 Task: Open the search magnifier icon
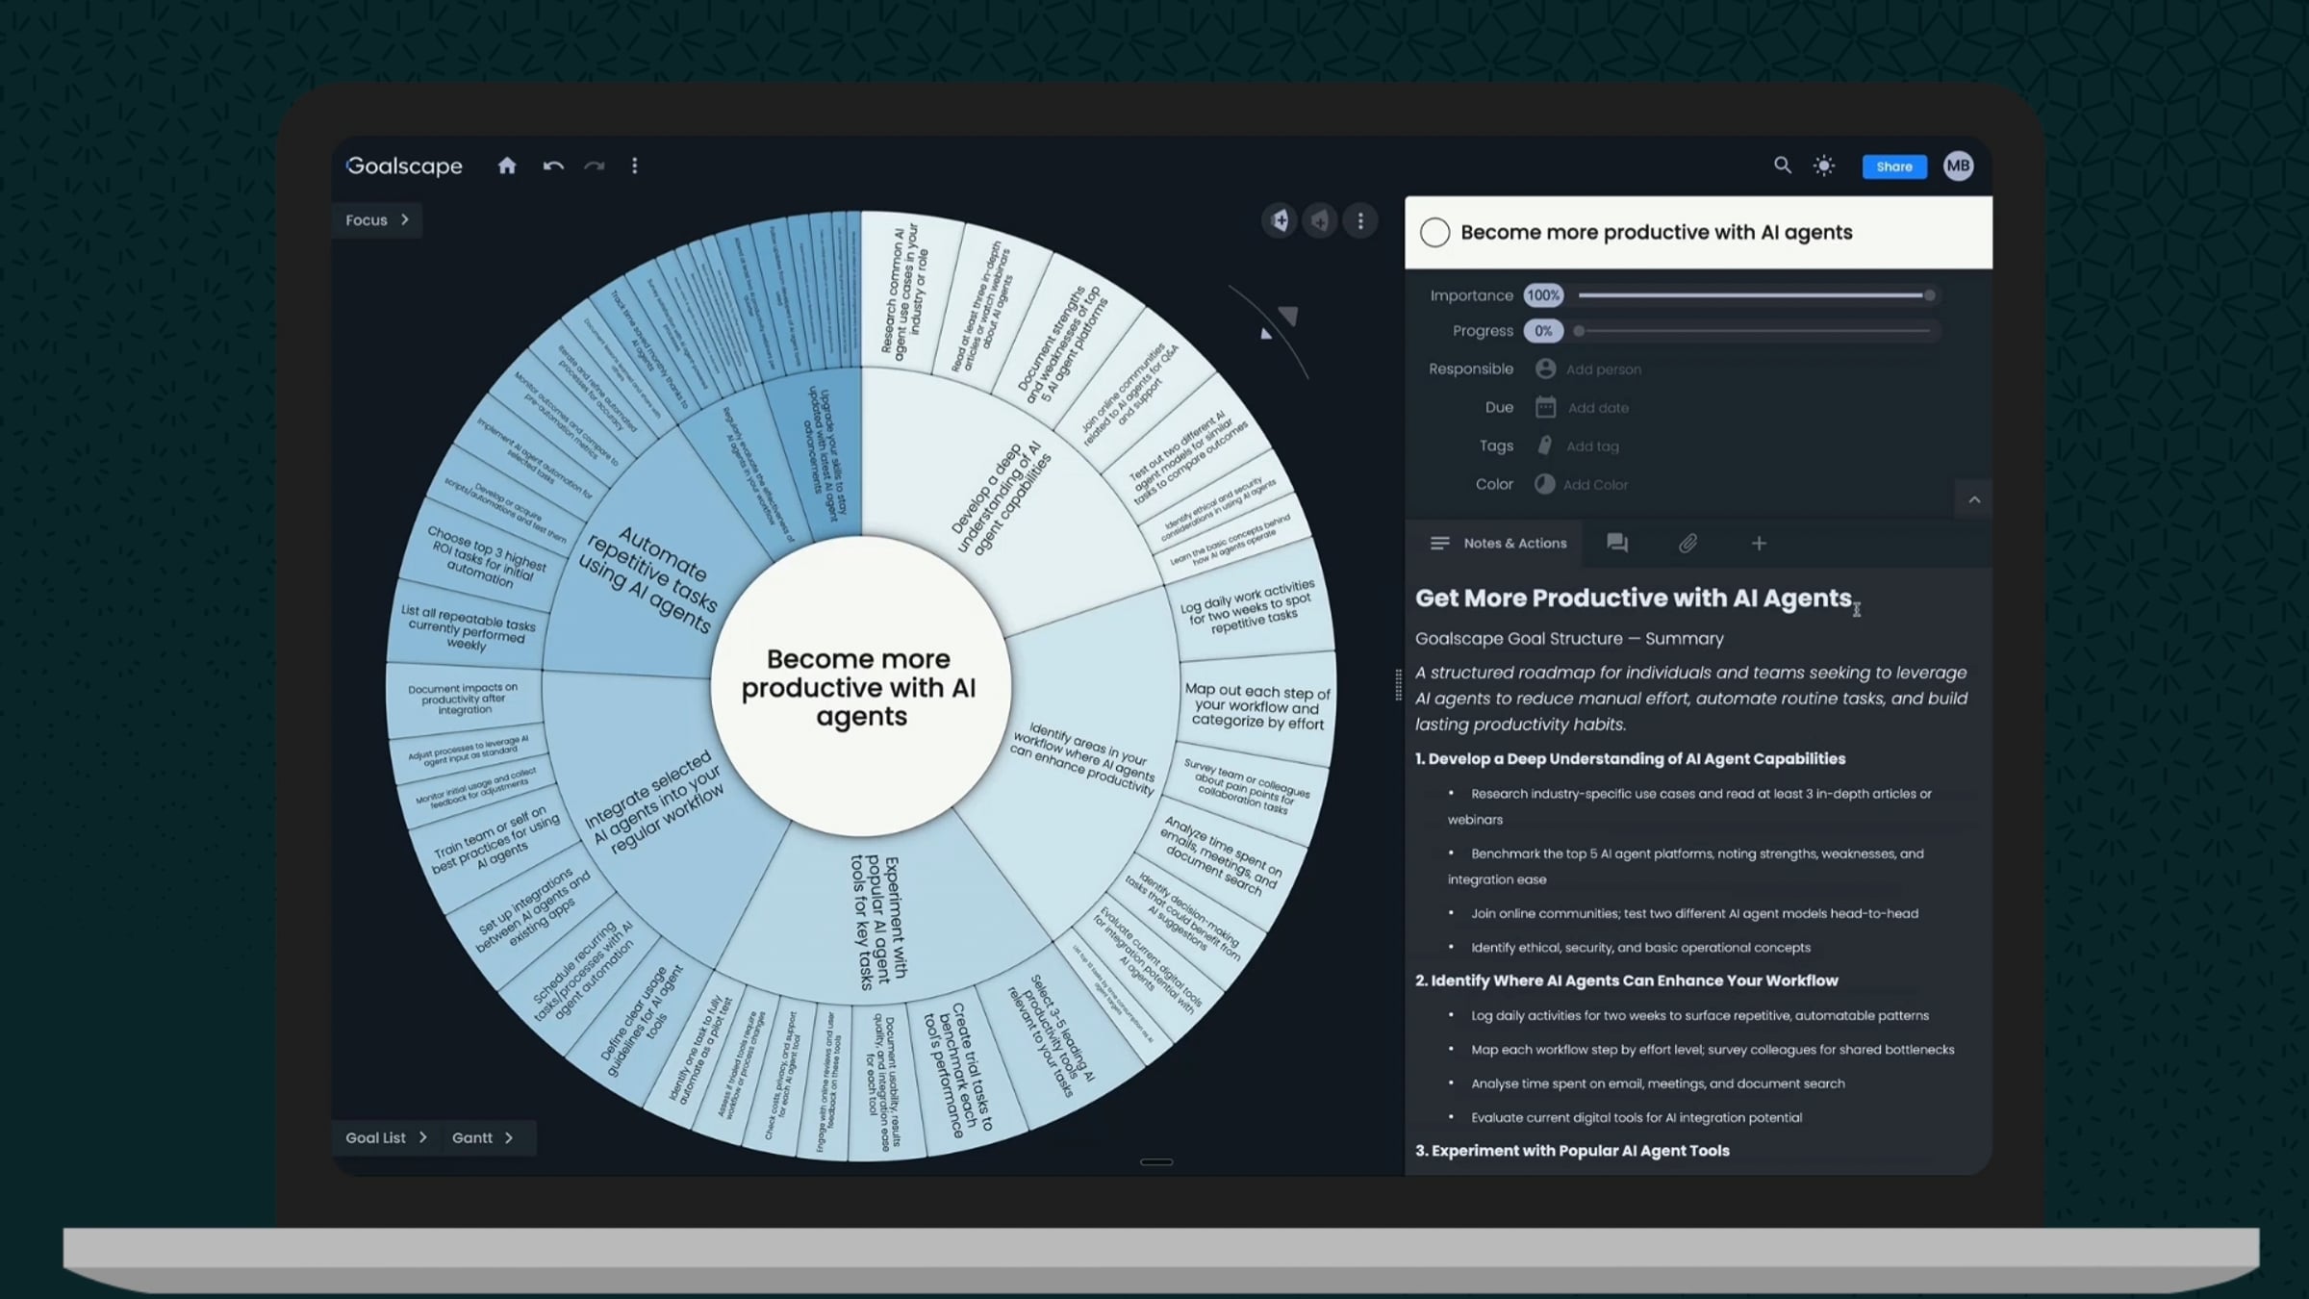pos(1782,166)
